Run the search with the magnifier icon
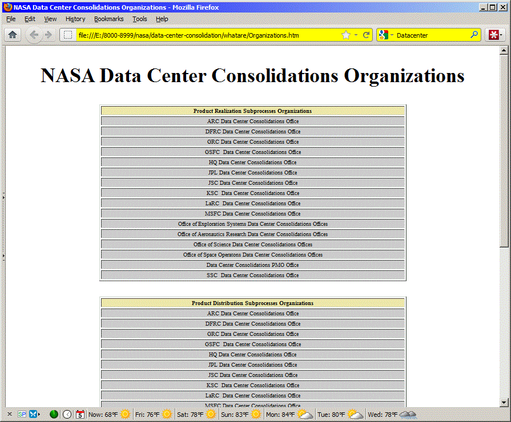511x422 pixels. pos(474,35)
